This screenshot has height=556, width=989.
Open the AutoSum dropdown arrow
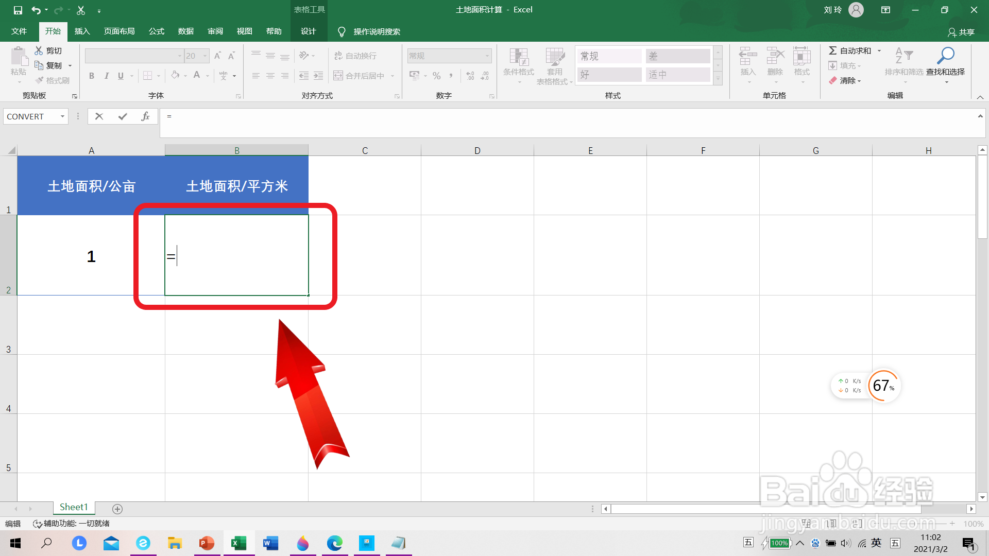[879, 50]
